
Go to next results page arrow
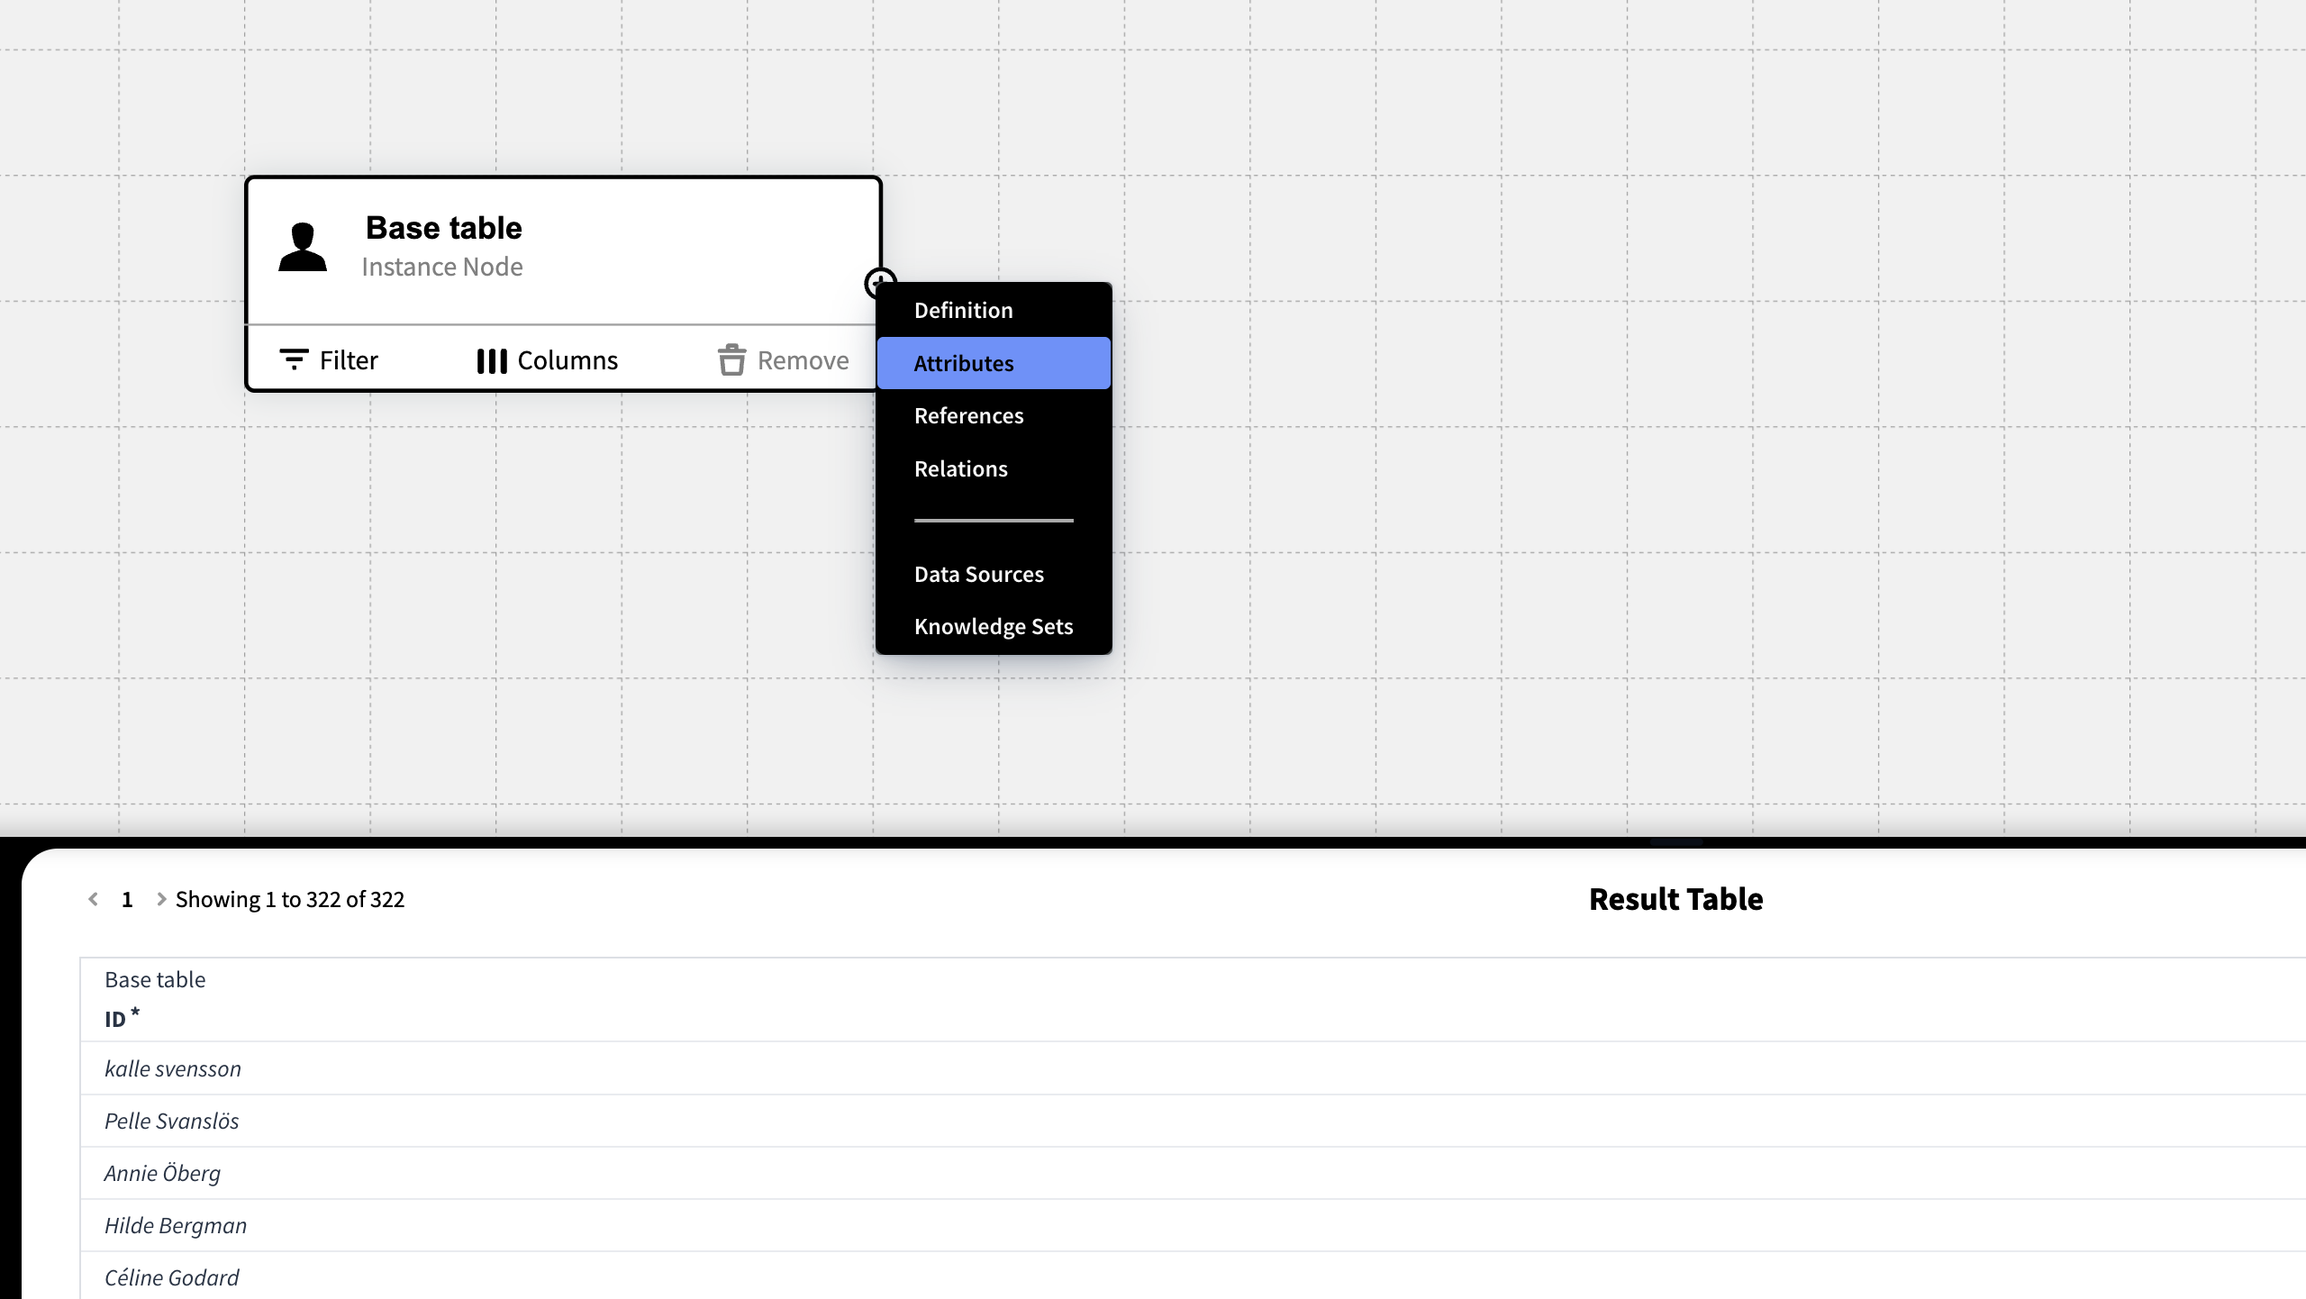pyautogui.click(x=161, y=899)
